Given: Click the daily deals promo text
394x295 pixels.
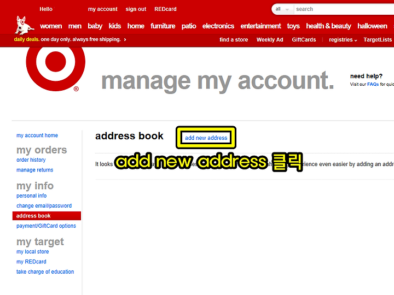Looking at the screenshot, I should (x=67, y=39).
